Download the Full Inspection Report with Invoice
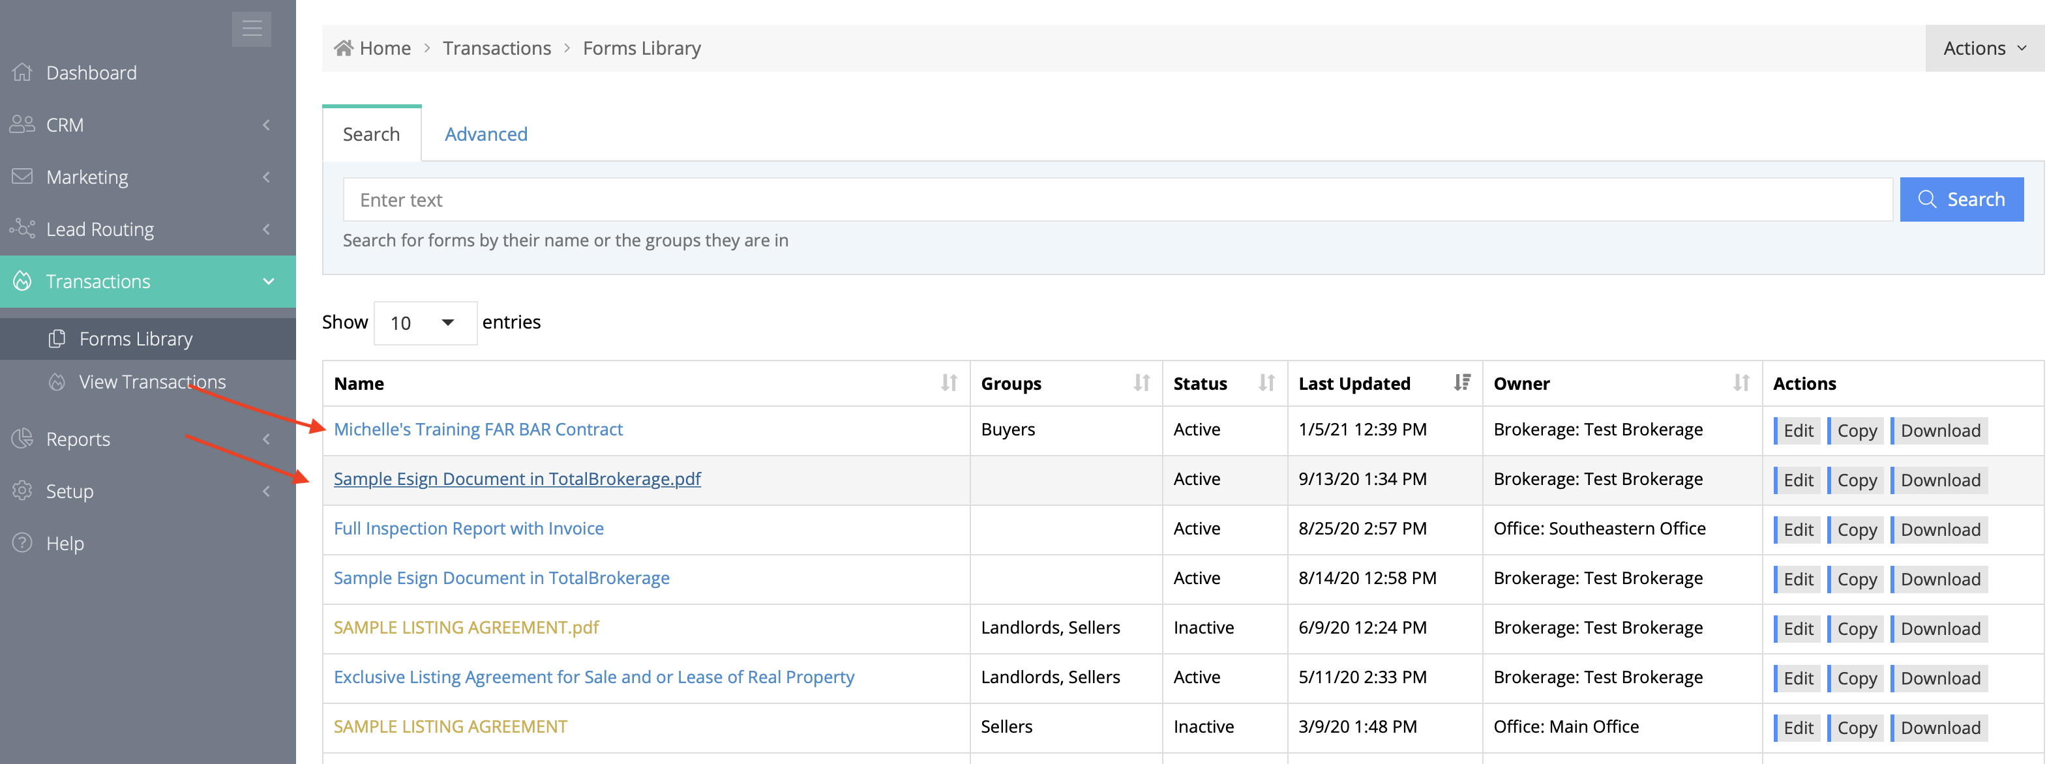The image size is (2062, 764). coord(1939,529)
